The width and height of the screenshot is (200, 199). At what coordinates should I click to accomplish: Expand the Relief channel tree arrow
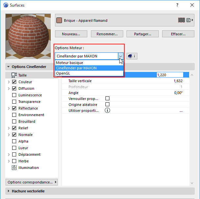click(x=9, y=128)
